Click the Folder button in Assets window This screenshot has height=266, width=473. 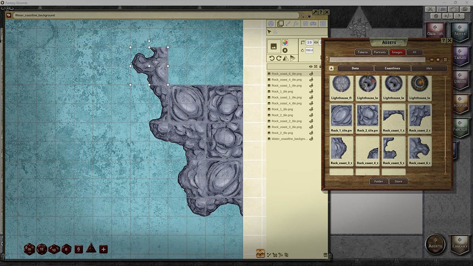(378, 181)
